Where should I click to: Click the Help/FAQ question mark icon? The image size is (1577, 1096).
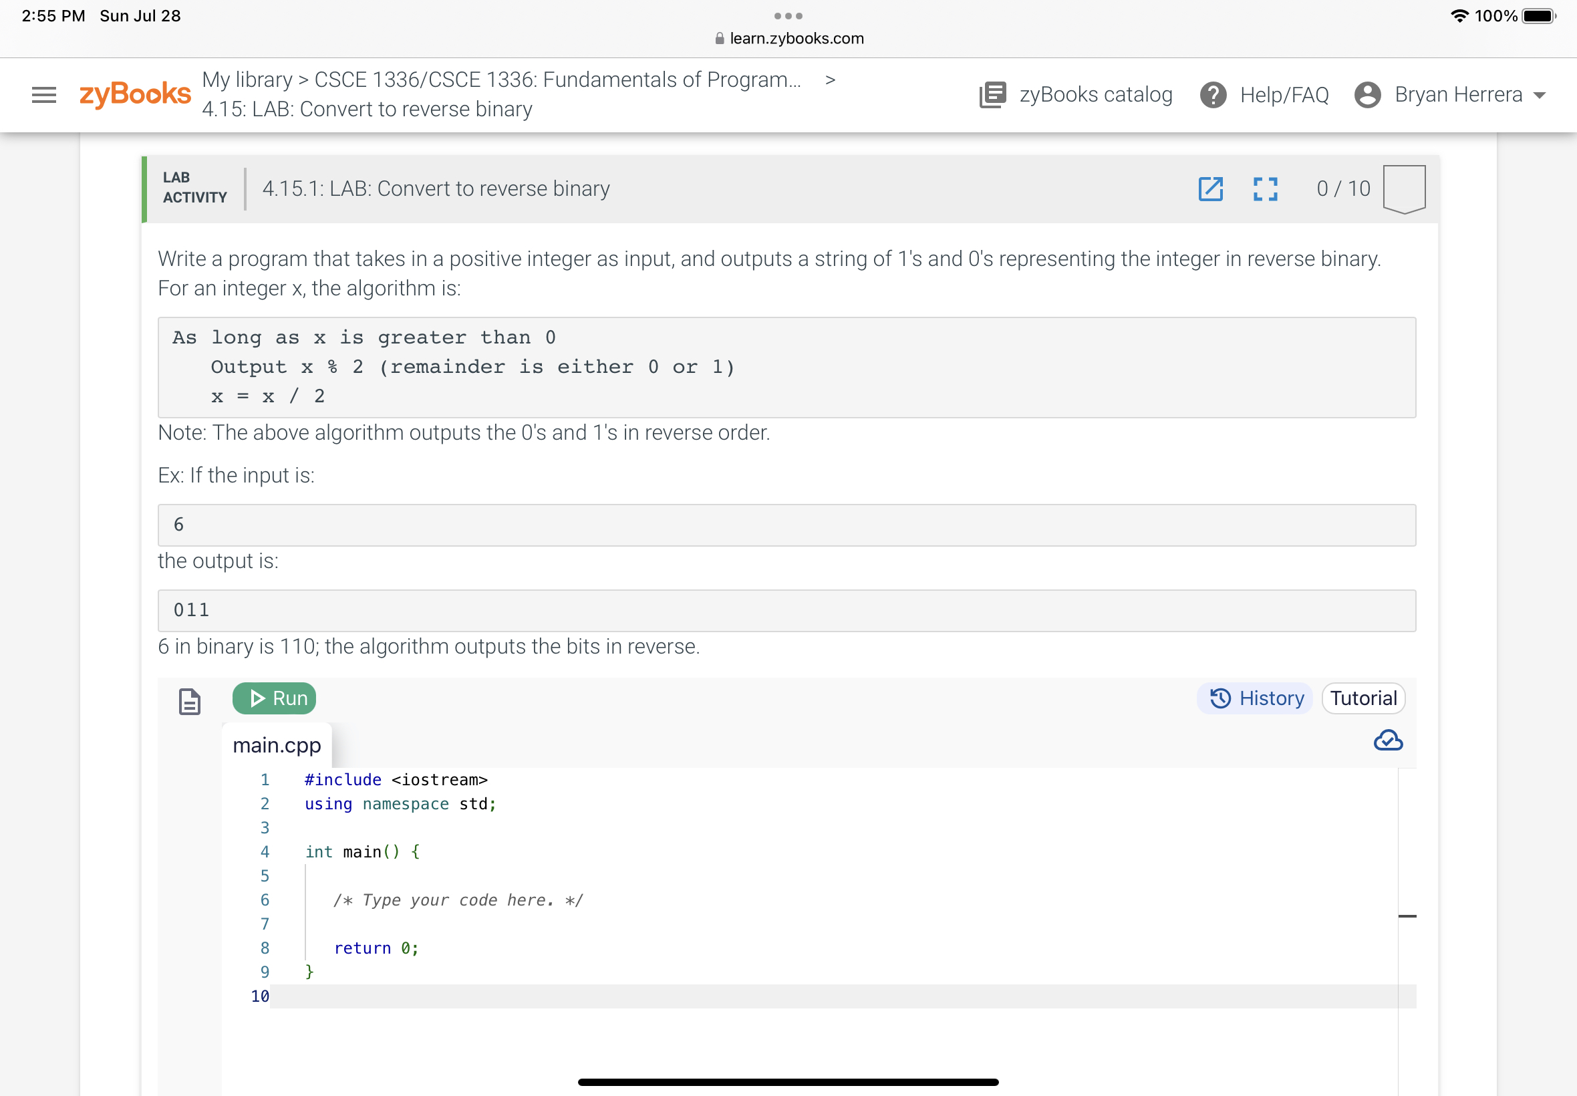click(x=1213, y=95)
